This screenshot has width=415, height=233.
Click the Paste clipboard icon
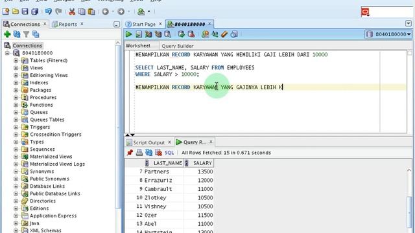pos(91,12)
